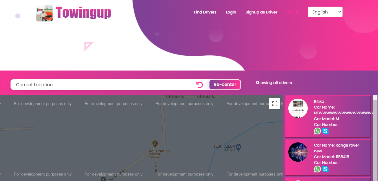
Task: Open Skype for Range rover driver
Action: pos(325,169)
